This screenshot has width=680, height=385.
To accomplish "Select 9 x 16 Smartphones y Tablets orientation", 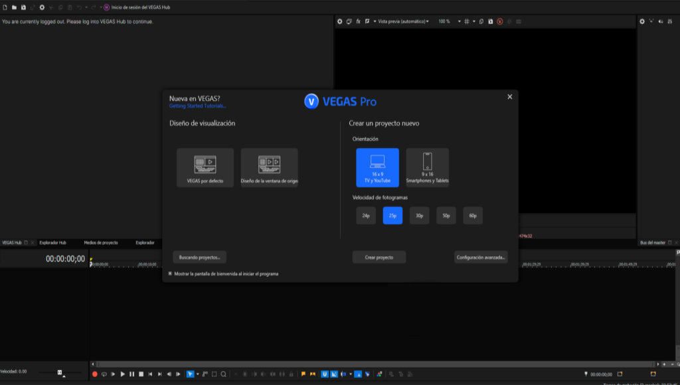I will point(427,168).
